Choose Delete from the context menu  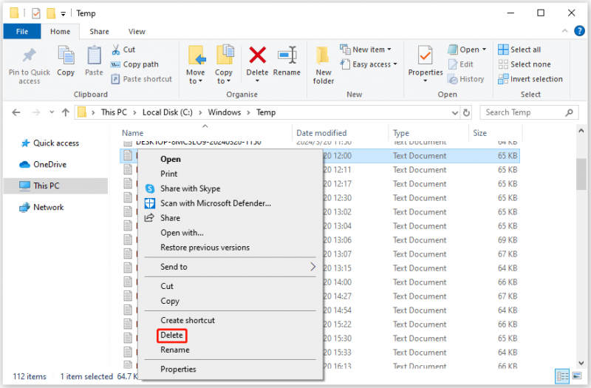point(172,336)
